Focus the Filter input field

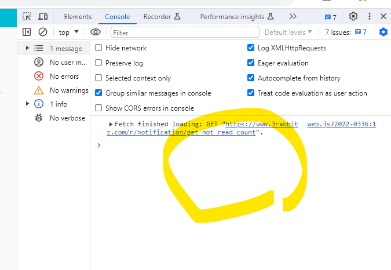[x=185, y=32]
